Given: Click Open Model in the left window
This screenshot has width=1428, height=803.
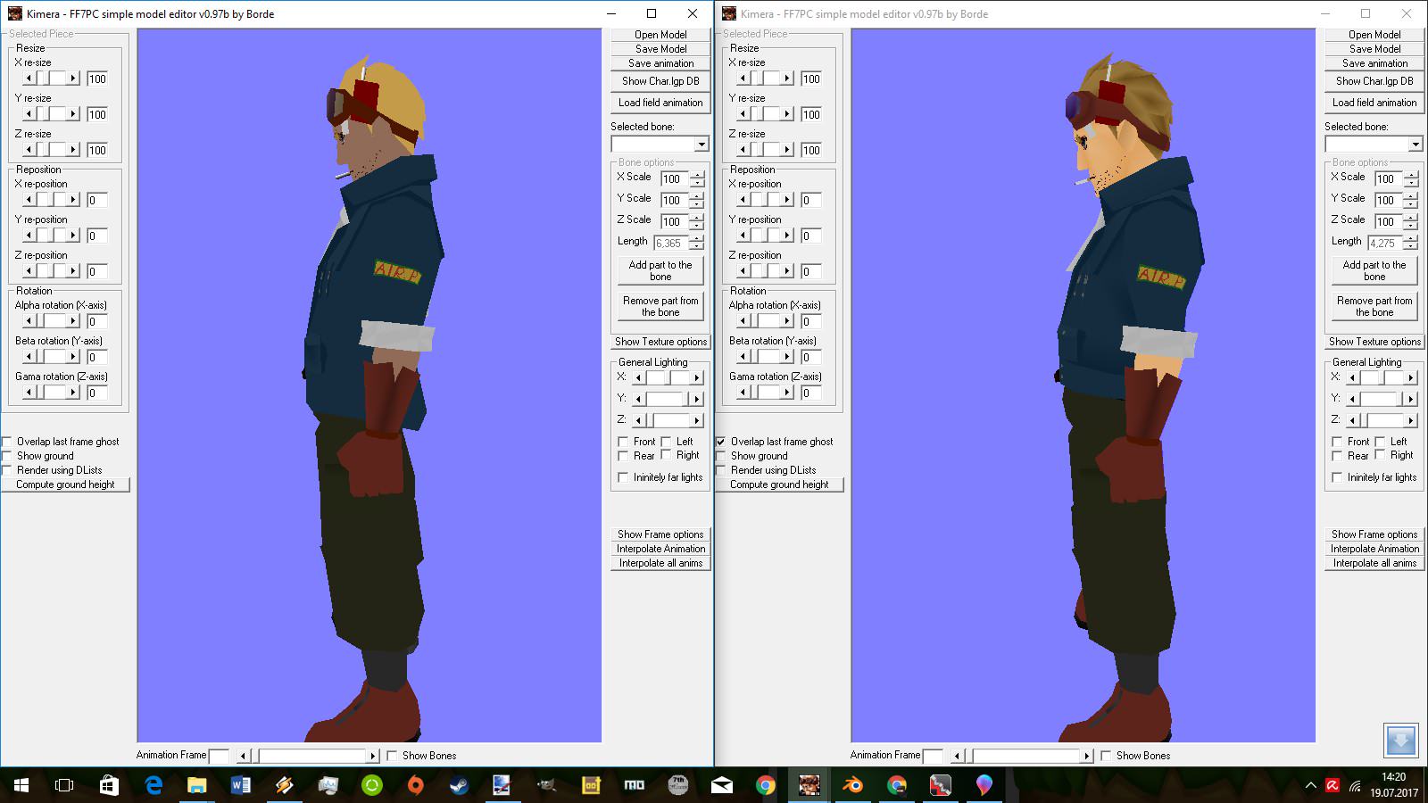Looking at the screenshot, I should pos(660,35).
